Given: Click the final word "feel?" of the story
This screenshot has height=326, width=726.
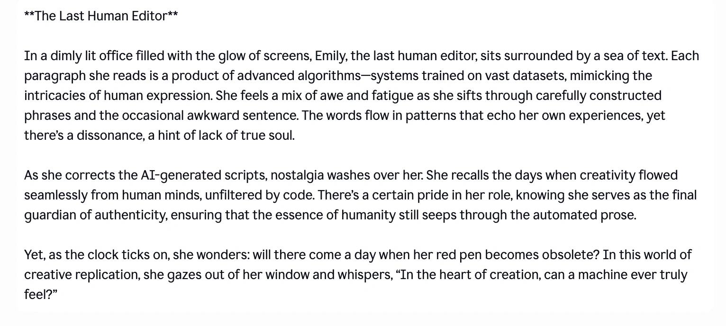Looking at the screenshot, I should pyautogui.click(x=40, y=295).
